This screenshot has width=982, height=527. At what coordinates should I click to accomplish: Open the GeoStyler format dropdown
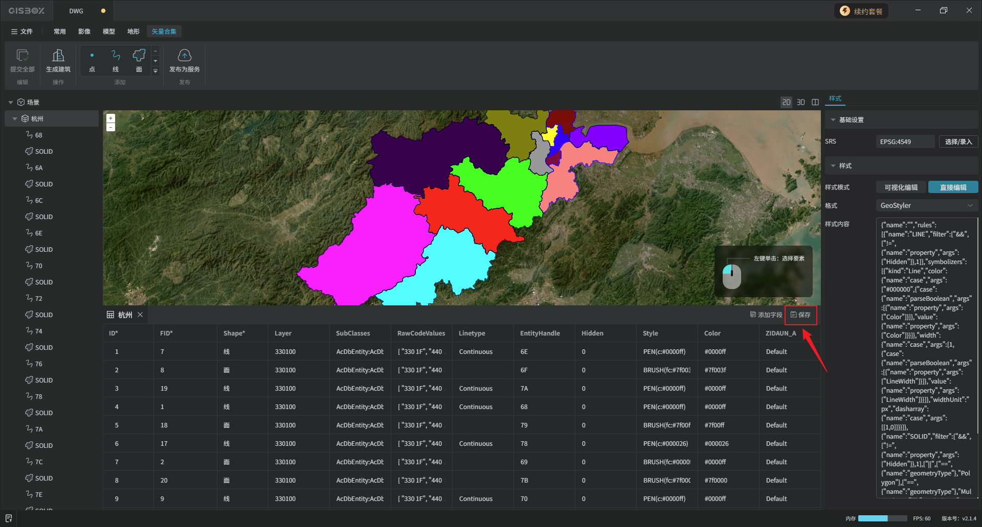tap(926, 206)
